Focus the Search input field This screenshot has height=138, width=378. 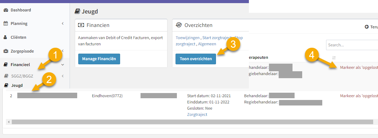click(352, 45)
